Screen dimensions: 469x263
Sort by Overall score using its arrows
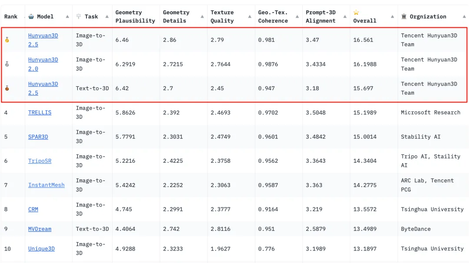point(392,16)
